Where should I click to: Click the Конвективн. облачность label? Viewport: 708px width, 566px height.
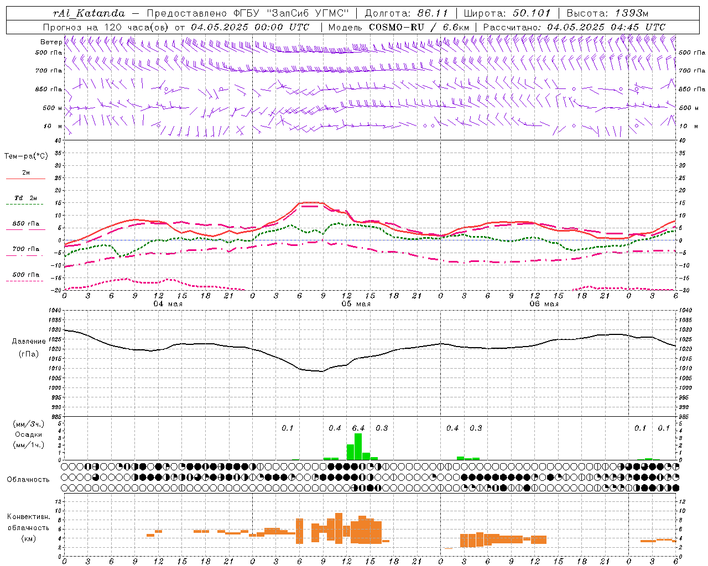coord(28,522)
